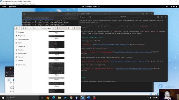Open VirtualBox Машина menu
The image size is (179, 100).
pos(8,4)
